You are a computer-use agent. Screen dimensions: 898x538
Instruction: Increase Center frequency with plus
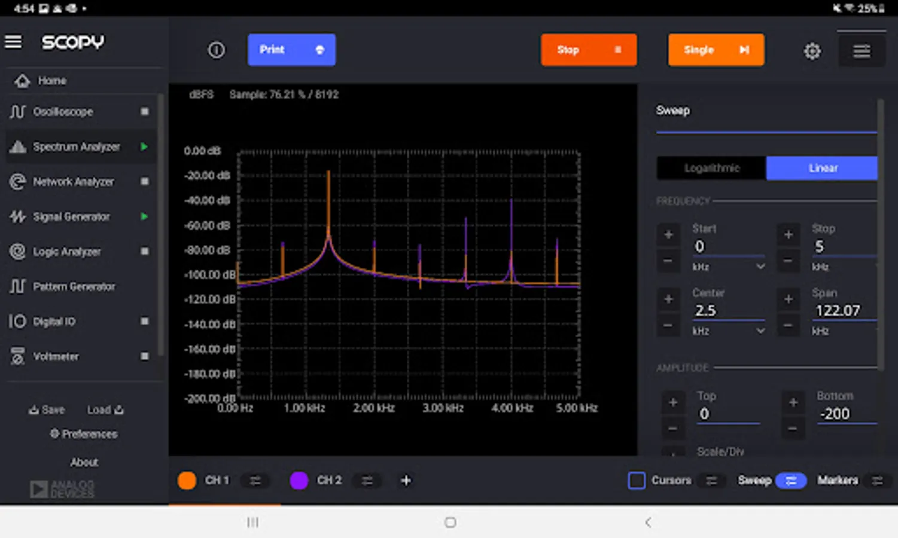pos(668,299)
